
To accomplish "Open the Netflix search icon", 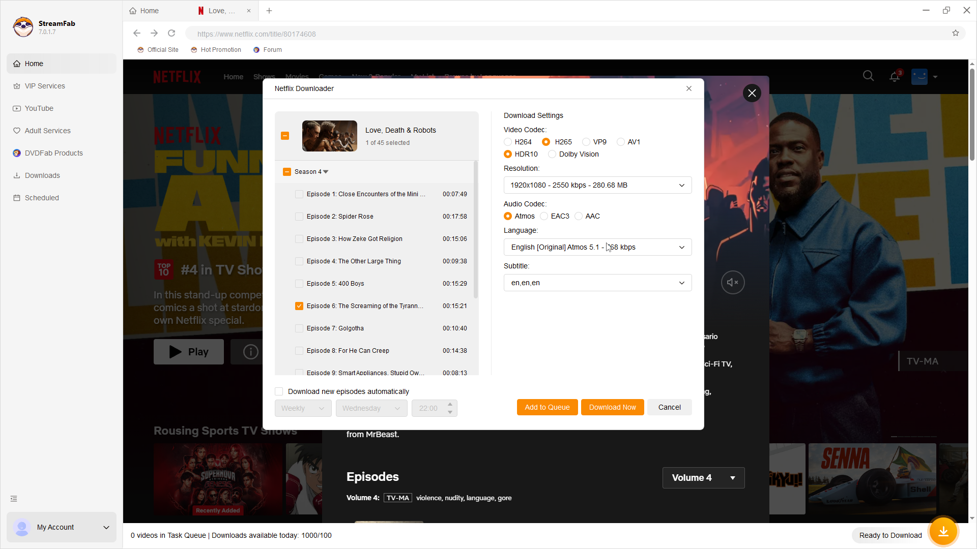I will click(869, 76).
